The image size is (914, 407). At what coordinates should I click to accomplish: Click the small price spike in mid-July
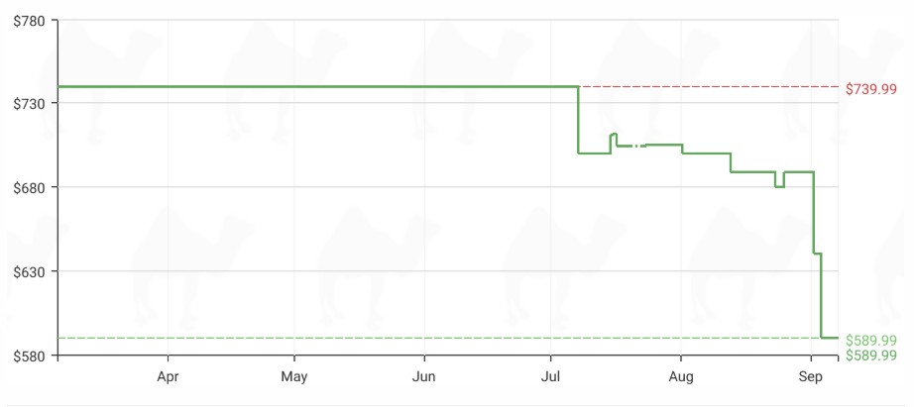(x=614, y=138)
